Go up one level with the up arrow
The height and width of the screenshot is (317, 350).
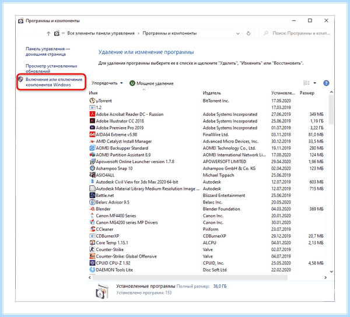click(48, 33)
